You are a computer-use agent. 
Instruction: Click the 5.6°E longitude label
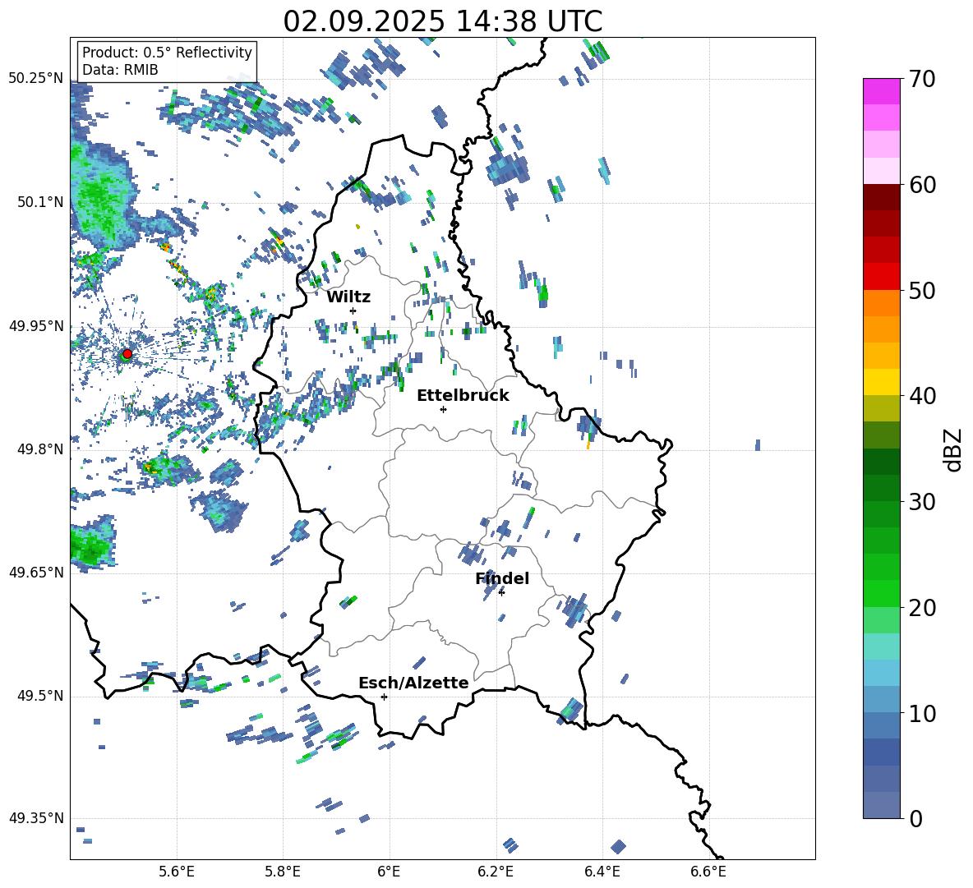(177, 872)
